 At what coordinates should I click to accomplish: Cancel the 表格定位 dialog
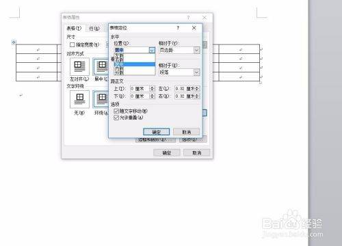pyautogui.click(x=186, y=132)
